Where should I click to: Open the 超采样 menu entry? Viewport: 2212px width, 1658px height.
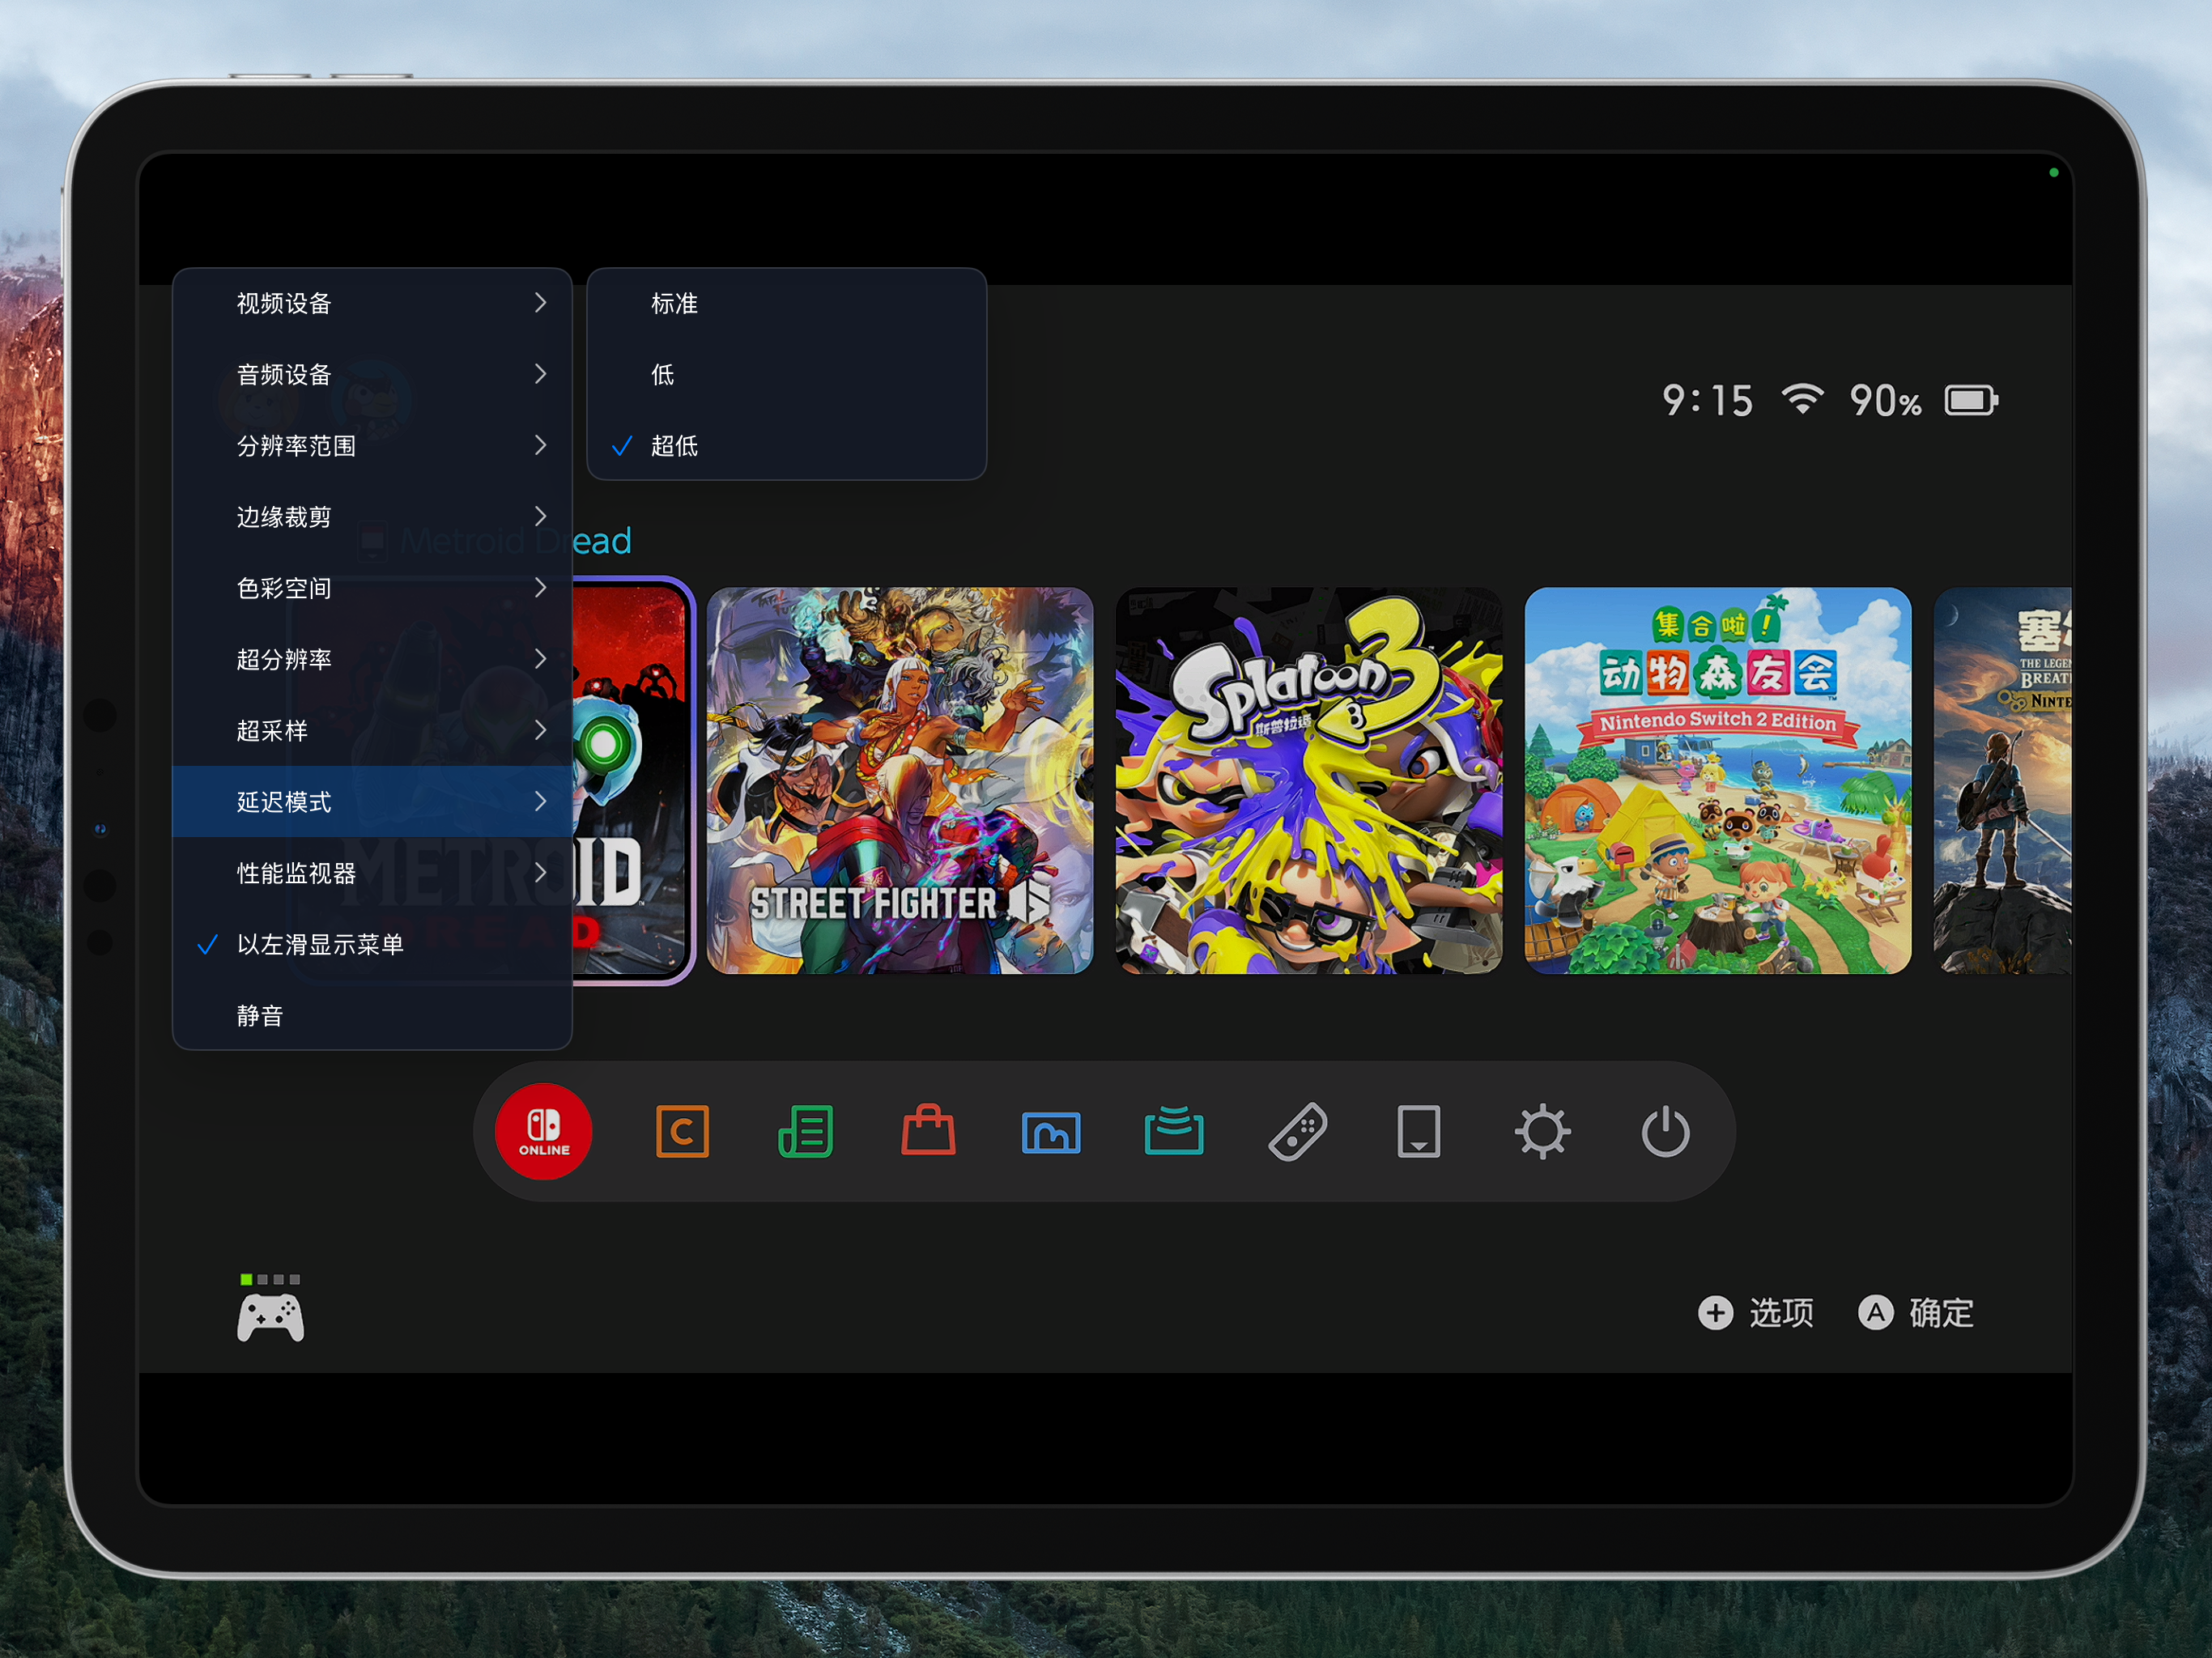click(x=372, y=730)
